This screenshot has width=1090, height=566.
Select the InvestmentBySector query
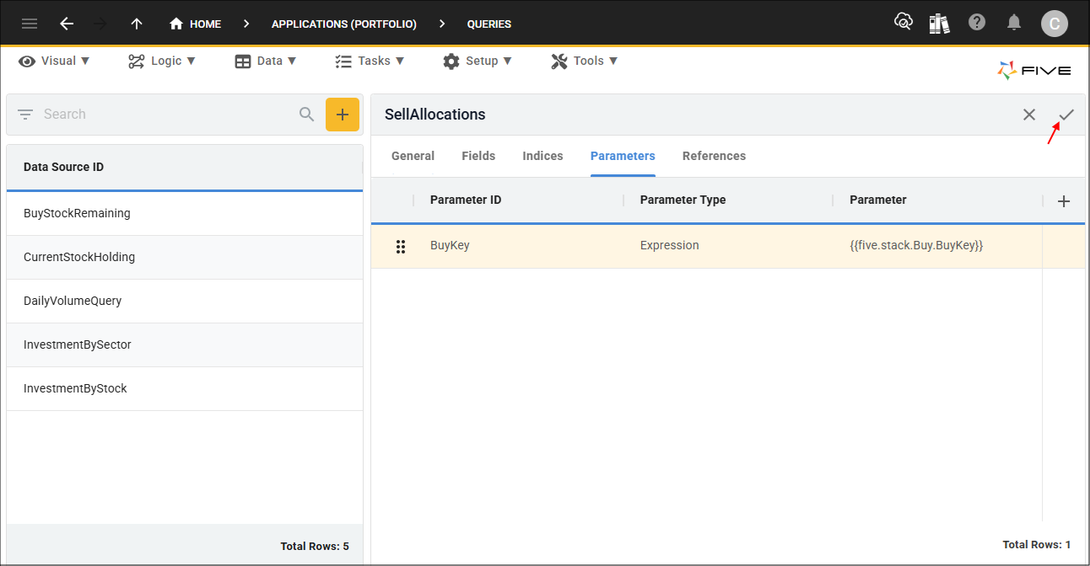point(185,345)
